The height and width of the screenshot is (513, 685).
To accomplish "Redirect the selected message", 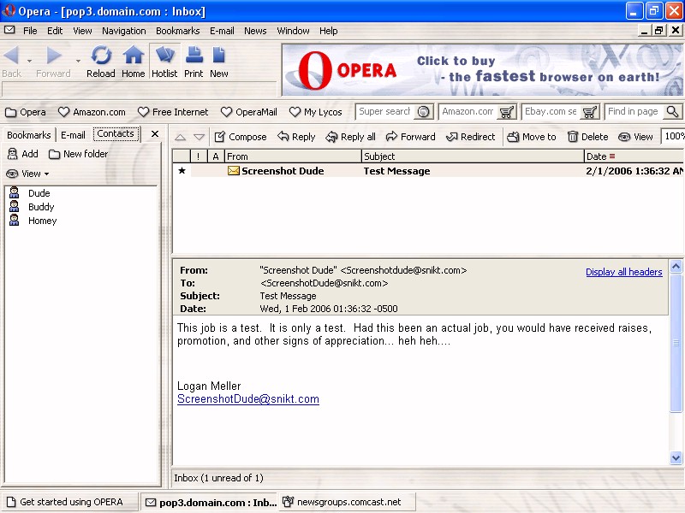I will 470,137.
